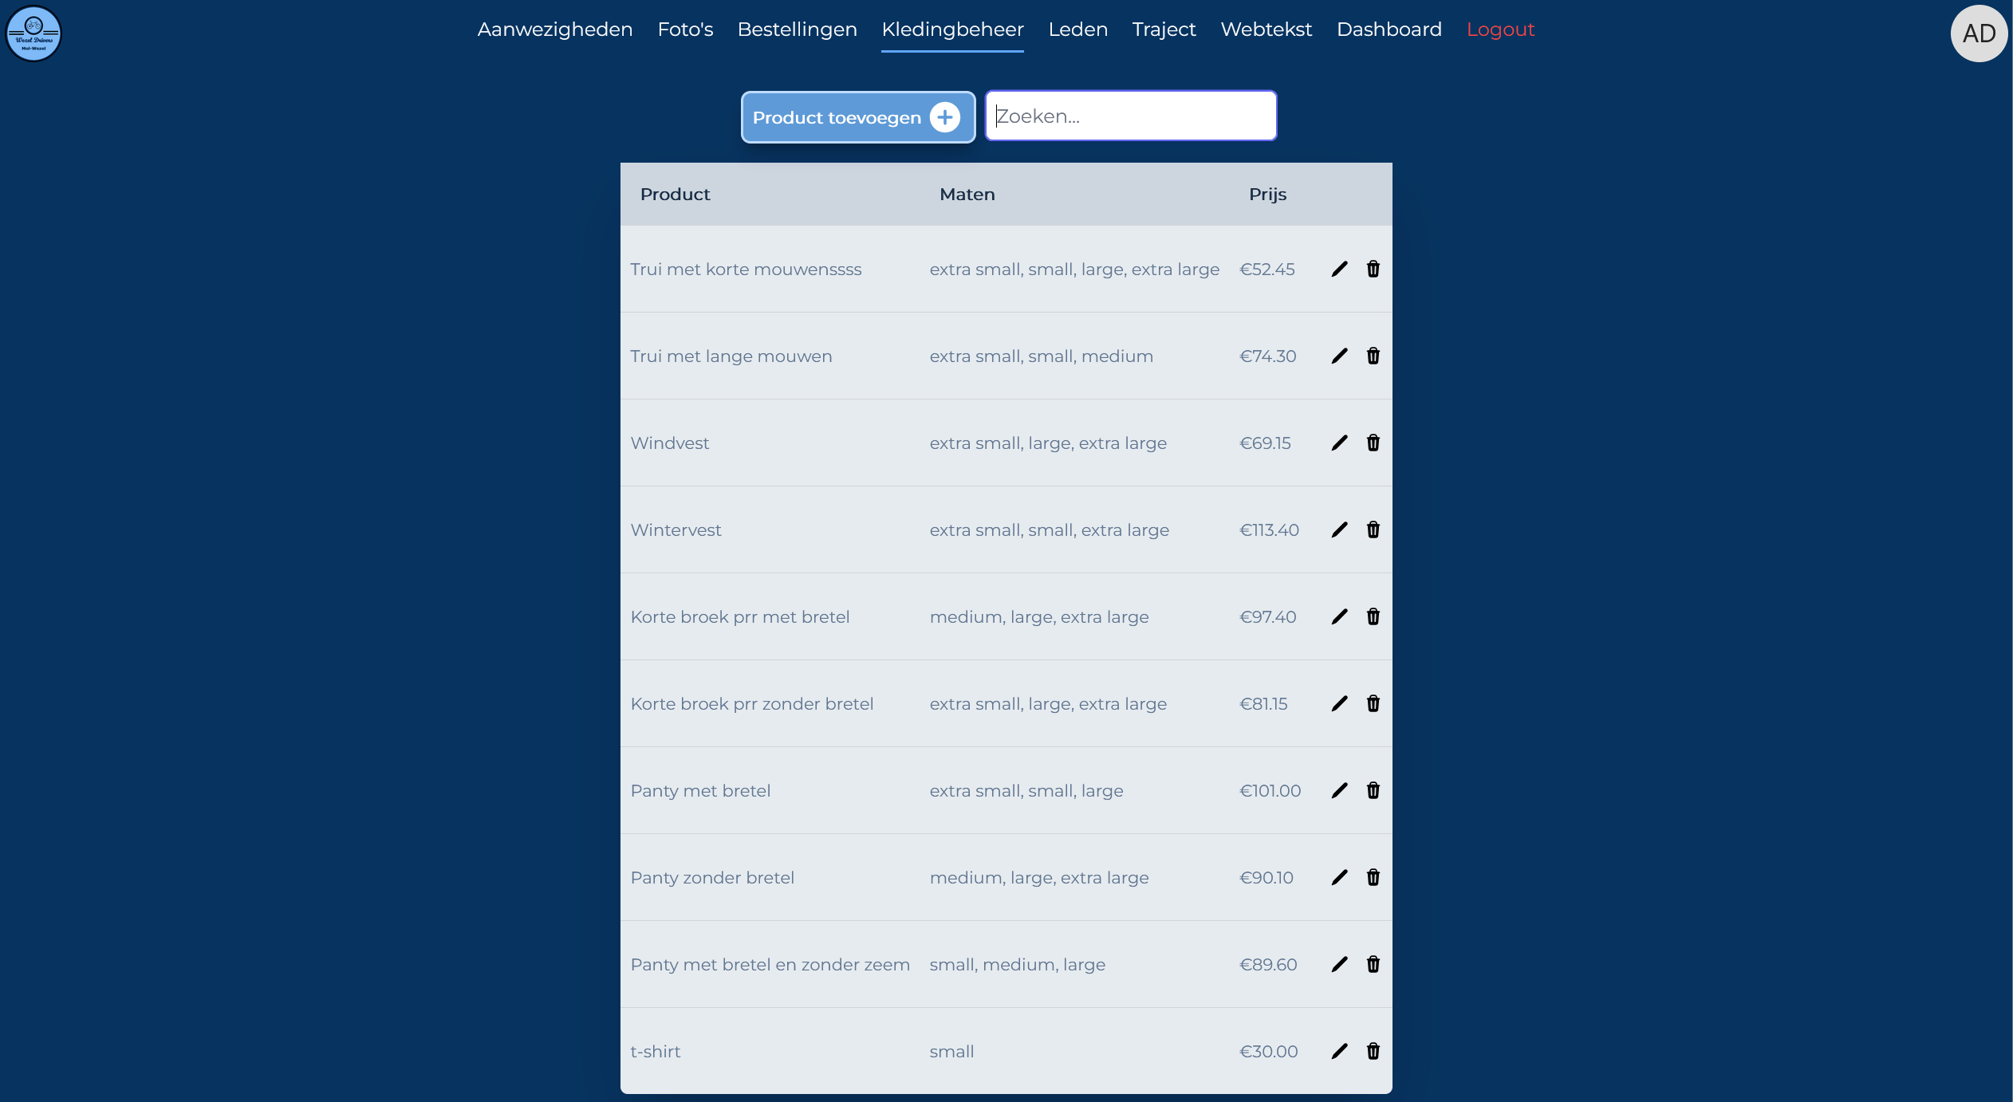
Task: Edit the 'Panty met bretel' row
Action: pyautogui.click(x=1339, y=790)
